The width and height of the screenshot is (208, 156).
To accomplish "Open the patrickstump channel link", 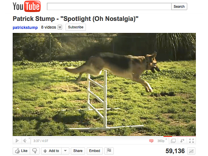I will pos(25,27).
